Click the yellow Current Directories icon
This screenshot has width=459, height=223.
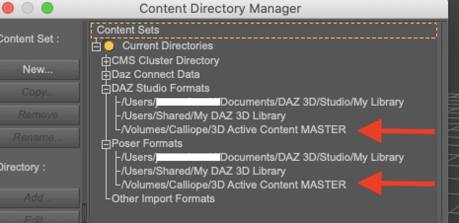(x=109, y=46)
